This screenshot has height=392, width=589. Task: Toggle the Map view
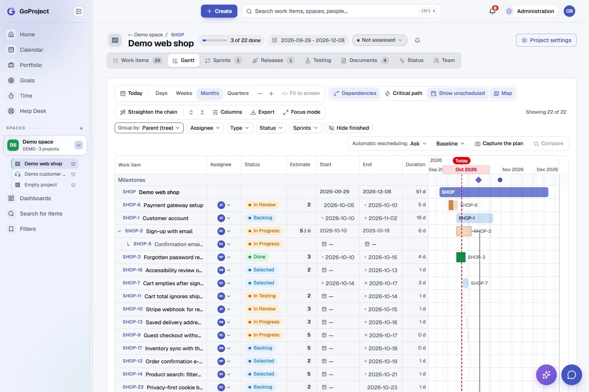point(503,93)
